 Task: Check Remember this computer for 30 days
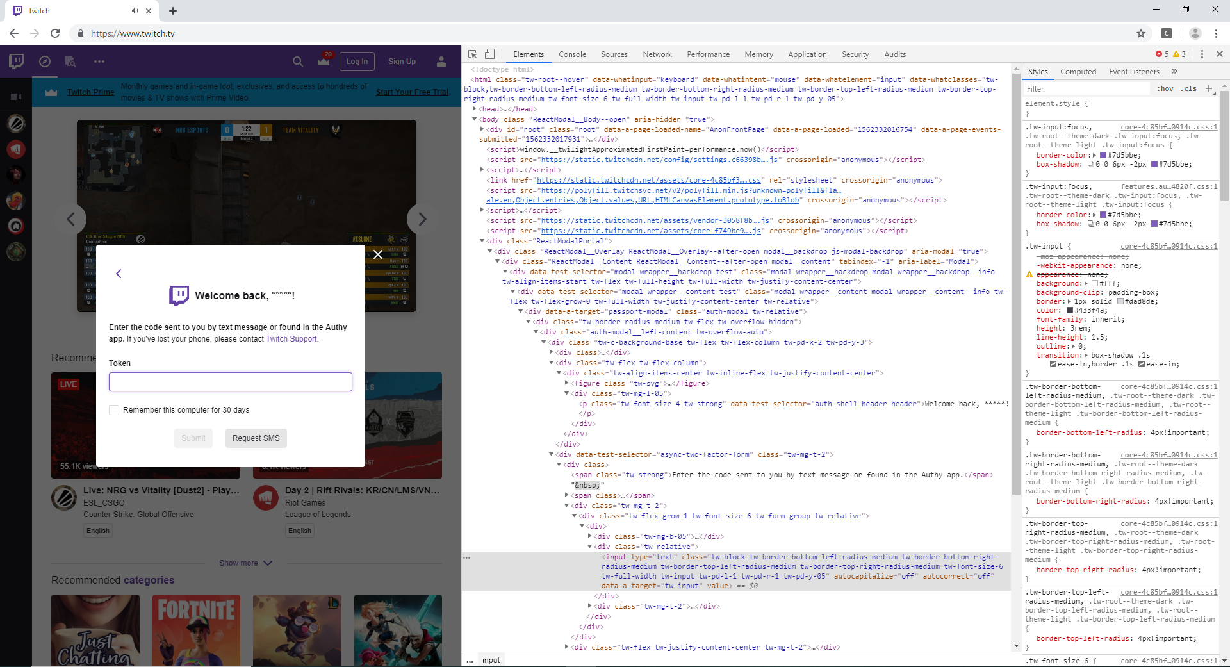(114, 410)
